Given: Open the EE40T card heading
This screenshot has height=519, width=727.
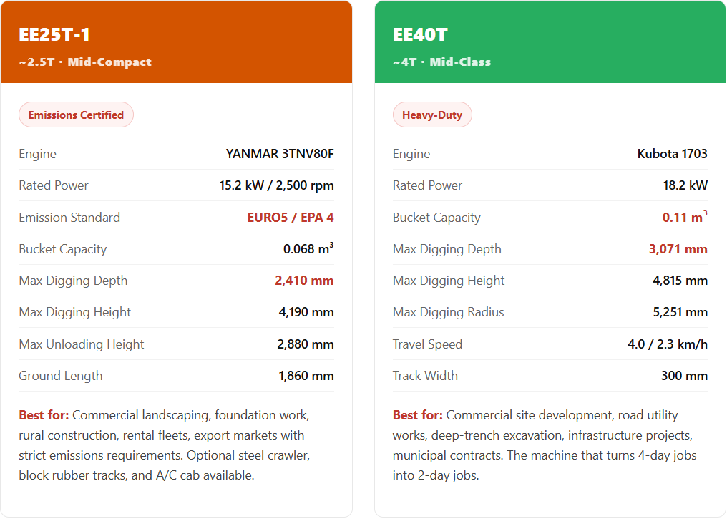Looking at the screenshot, I should pos(420,35).
